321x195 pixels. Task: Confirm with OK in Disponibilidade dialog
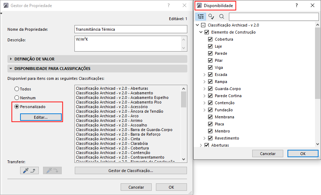click(303, 154)
